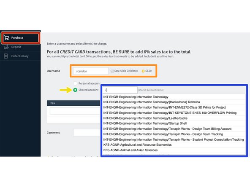Choose INT-ENGR-Engineering Information Technology option
The image size is (250, 187).
tap(174, 97)
